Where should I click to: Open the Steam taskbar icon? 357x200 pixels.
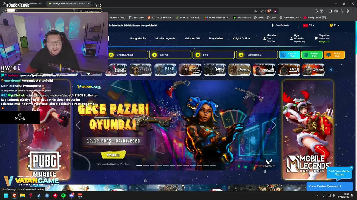(39, 196)
